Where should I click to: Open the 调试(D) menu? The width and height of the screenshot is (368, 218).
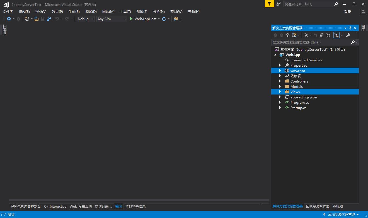(91, 12)
